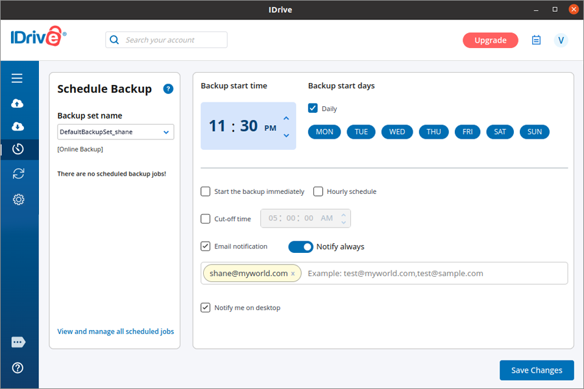
Task: Open View and manage all scheduled jobs
Action: click(x=116, y=331)
